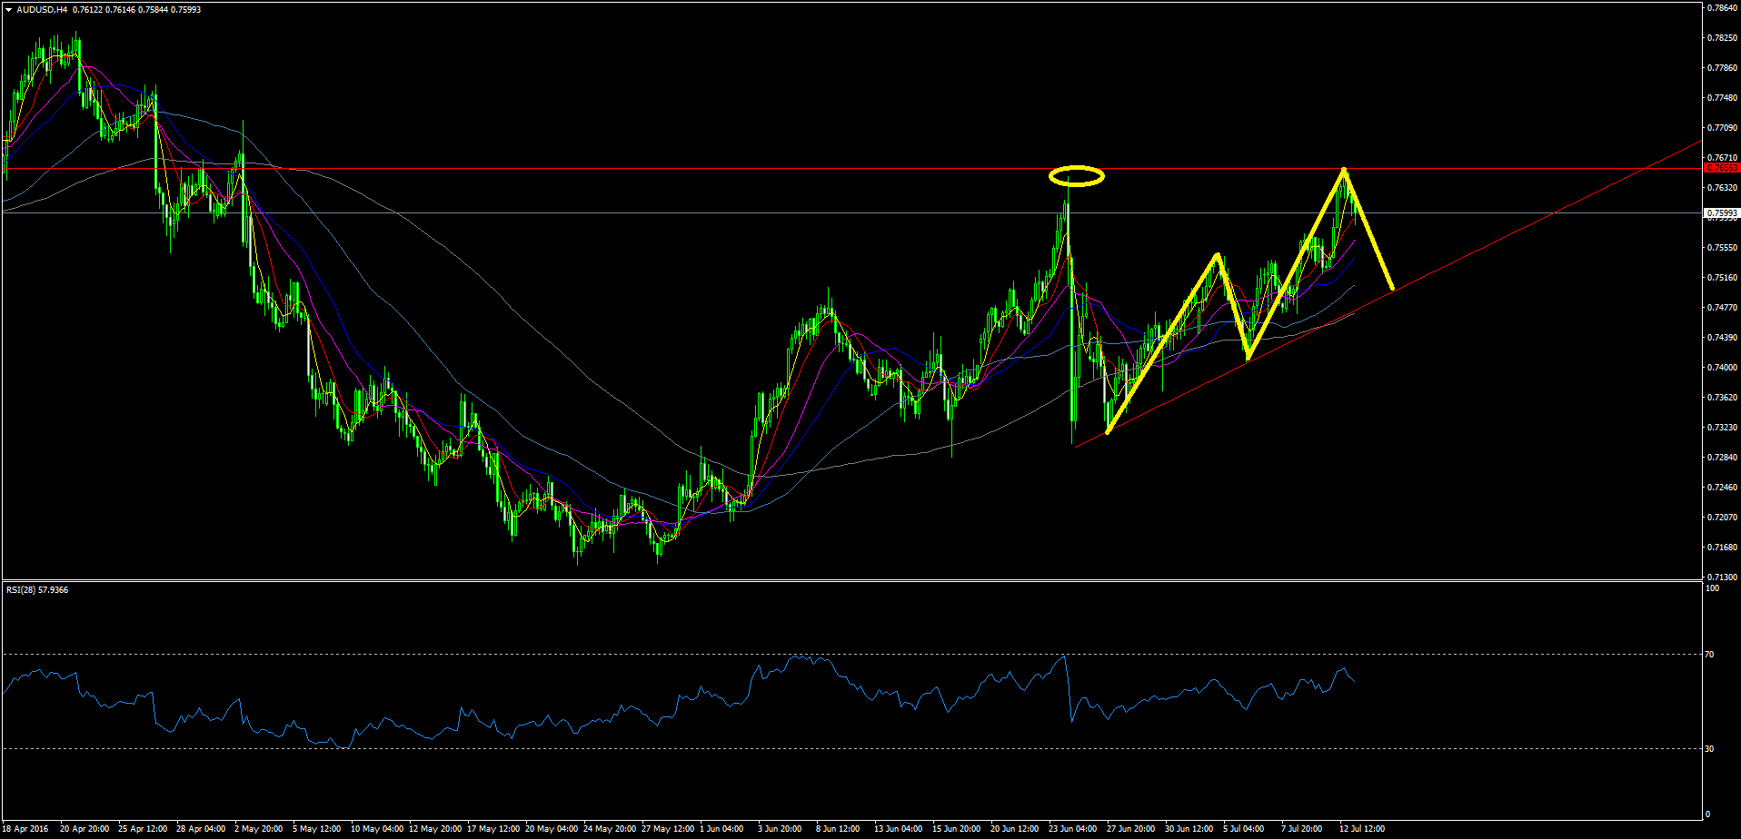This screenshot has height=839, width=1741.
Task: Click the 0.73230 price axis label
Action: click(x=1723, y=428)
